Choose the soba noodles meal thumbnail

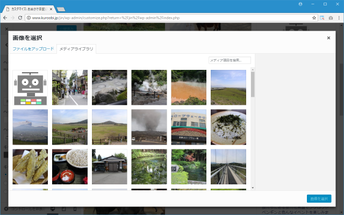tap(70, 167)
